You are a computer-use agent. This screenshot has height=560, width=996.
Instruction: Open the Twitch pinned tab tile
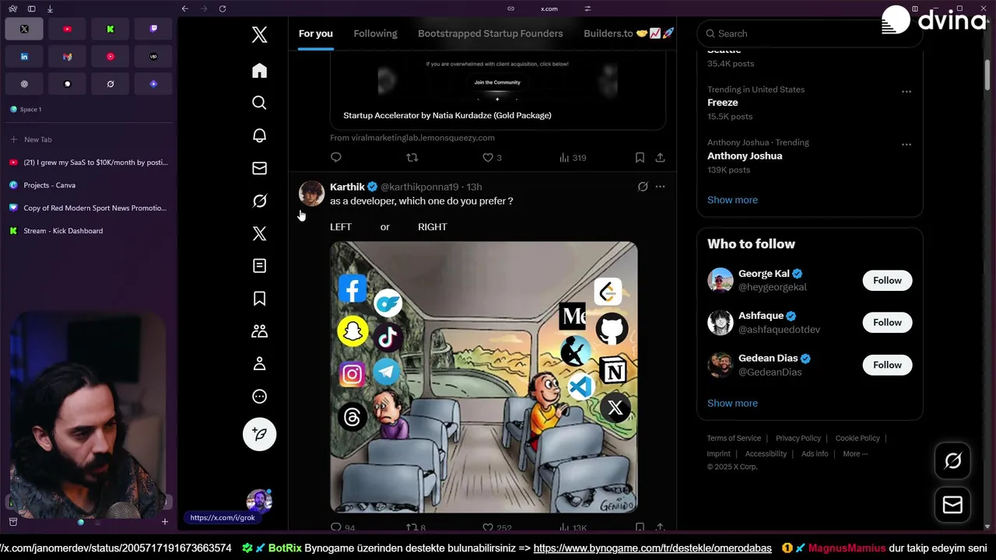153,29
